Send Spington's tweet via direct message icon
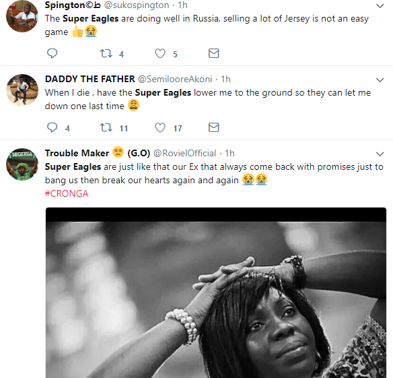The image size is (393, 378). click(x=214, y=53)
